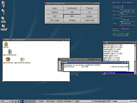Select the gtk2-0705.dsl.info file icon
Image resolution: width=137 pixels, height=103 pixels.
10,53
